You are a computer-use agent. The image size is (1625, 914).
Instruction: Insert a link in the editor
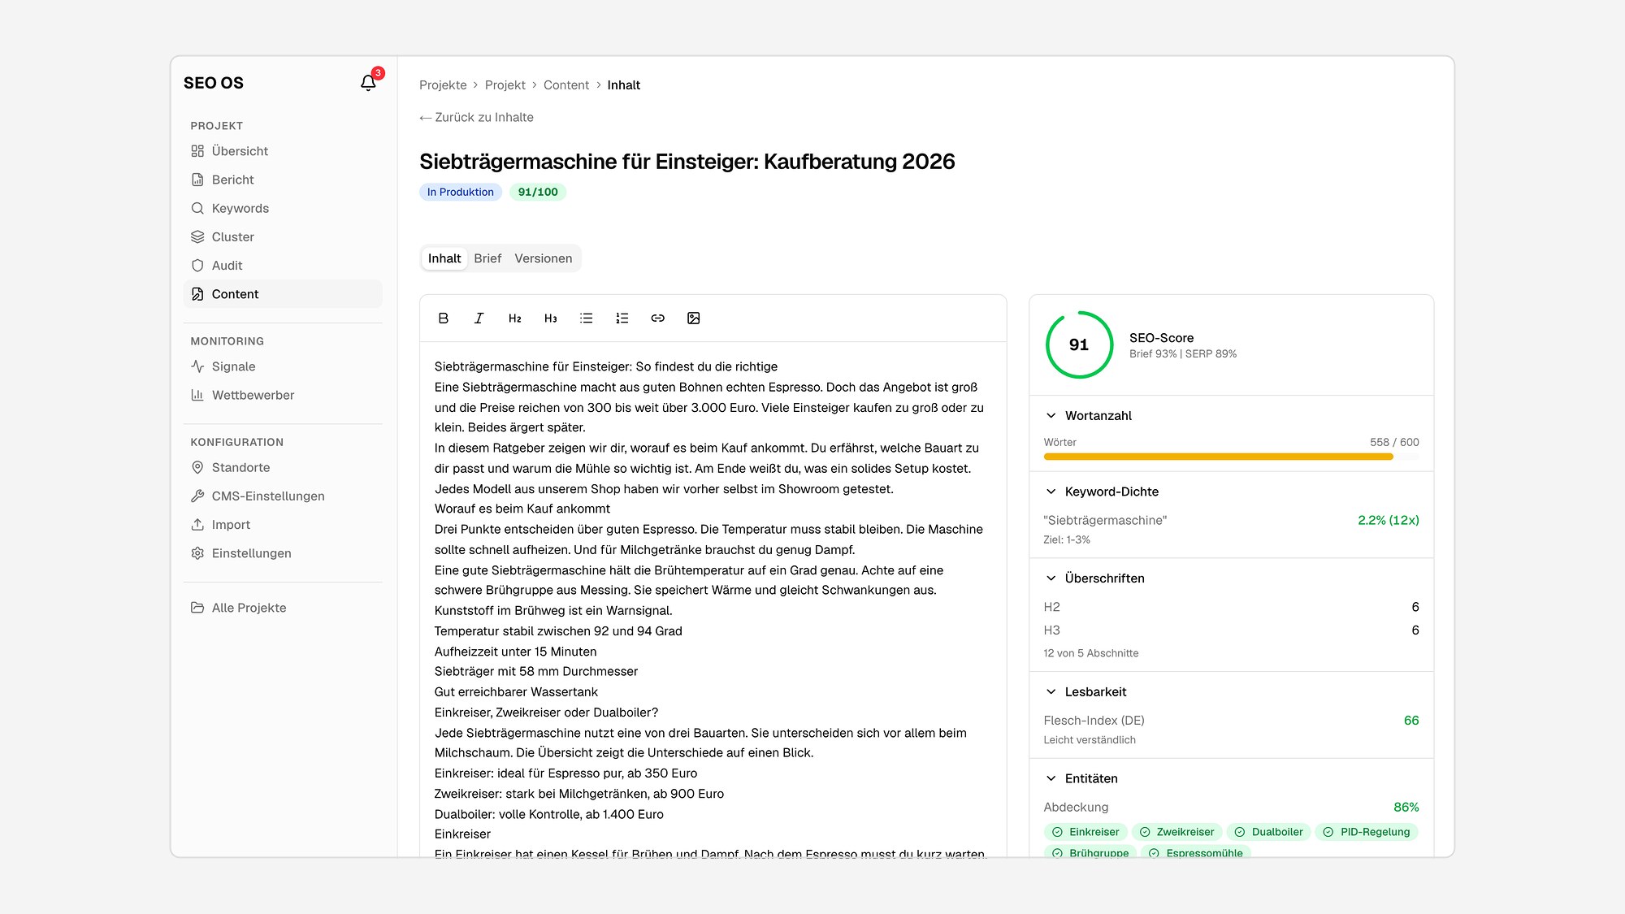(657, 318)
